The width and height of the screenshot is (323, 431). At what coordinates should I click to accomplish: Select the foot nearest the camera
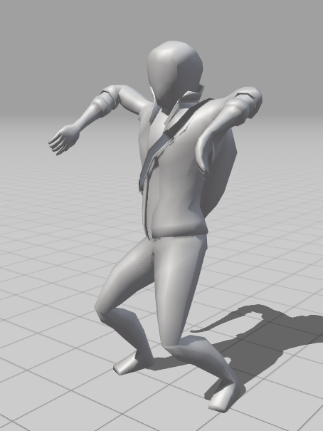225,398
